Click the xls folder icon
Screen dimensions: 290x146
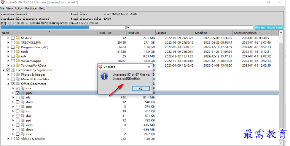pyautogui.click(x=23, y=111)
